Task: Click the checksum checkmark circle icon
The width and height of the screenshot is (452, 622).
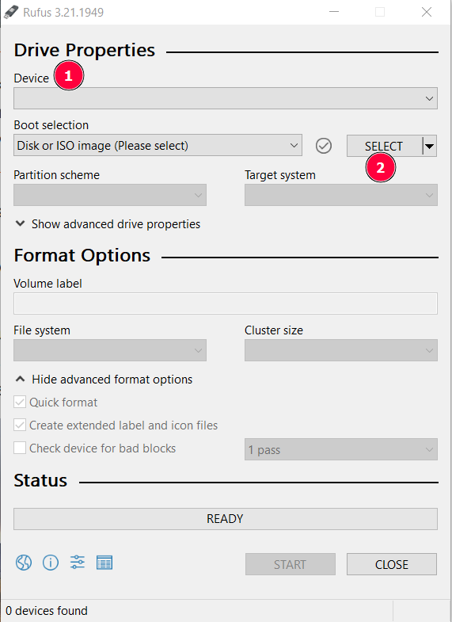Action: click(x=324, y=146)
